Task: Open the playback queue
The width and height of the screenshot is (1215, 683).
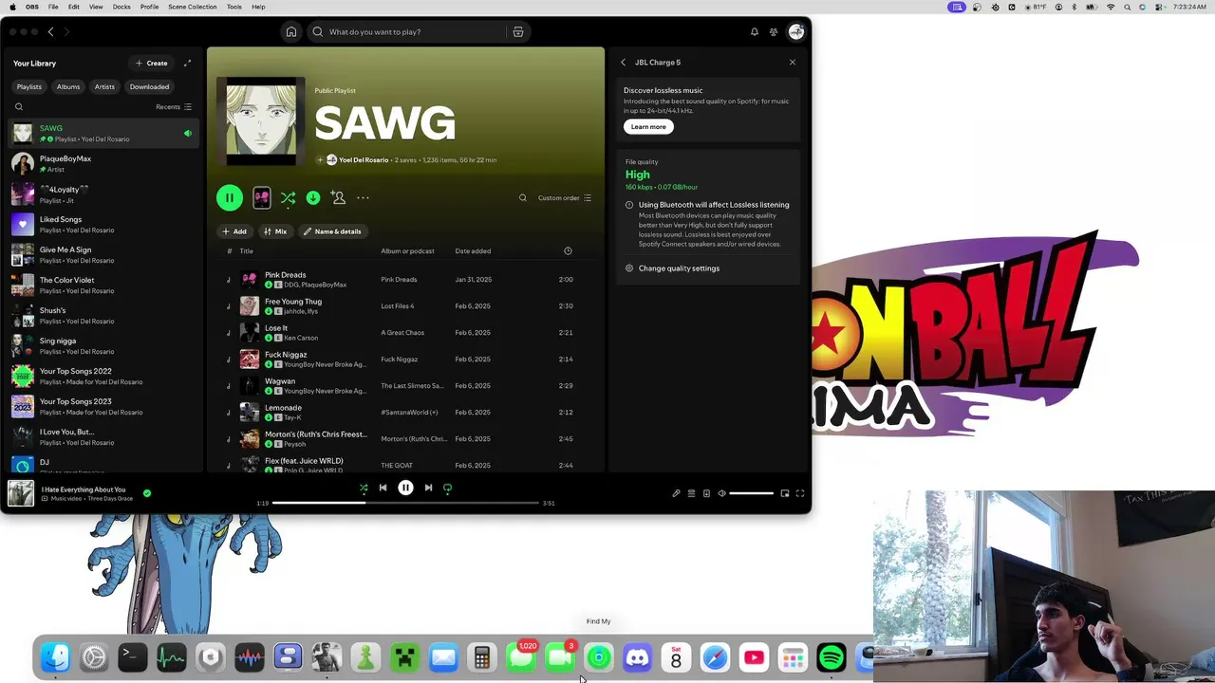Action: 691,493
